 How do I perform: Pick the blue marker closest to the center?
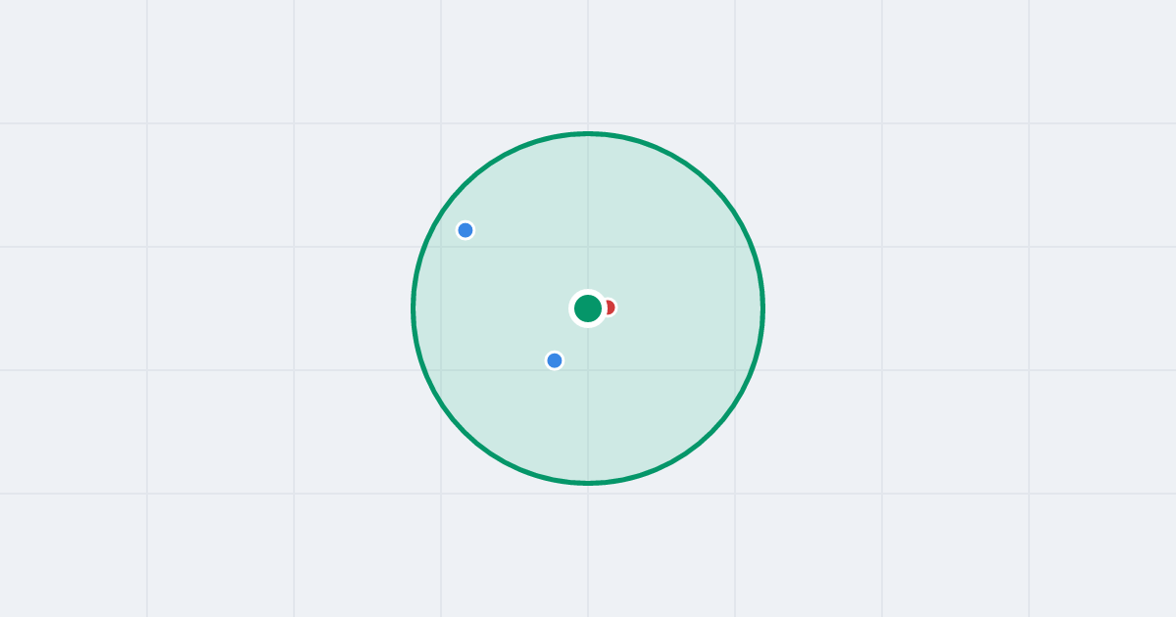click(555, 360)
